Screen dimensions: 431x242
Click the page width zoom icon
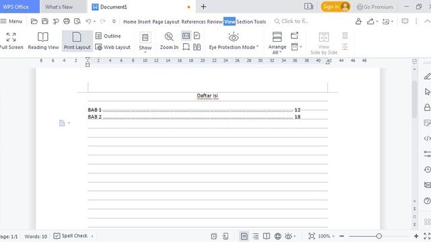pos(186,47)
